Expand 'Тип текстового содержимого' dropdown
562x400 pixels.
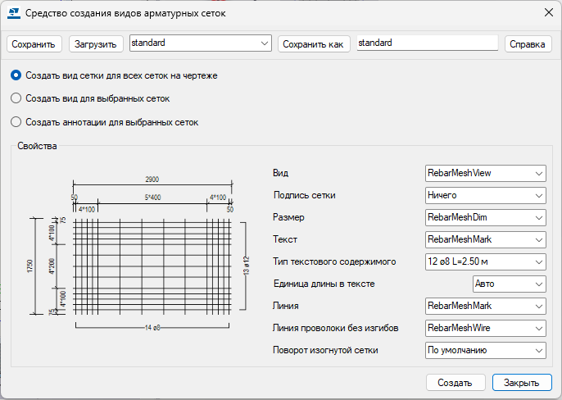tap(485, 261)
